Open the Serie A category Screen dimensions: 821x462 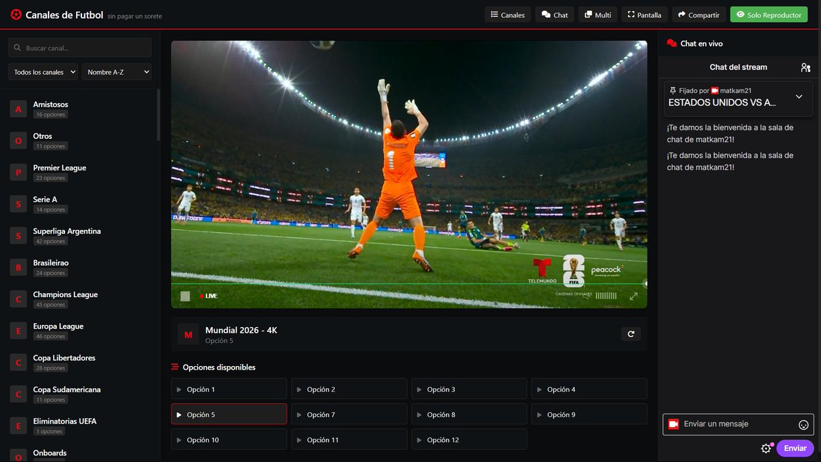79,204
